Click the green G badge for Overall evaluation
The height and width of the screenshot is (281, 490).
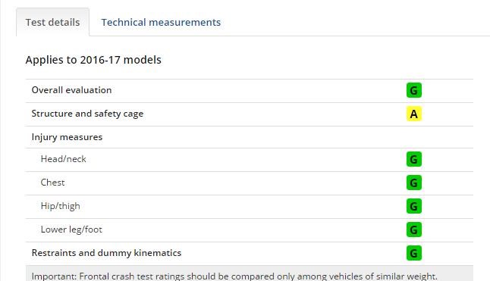pos(413,90)
